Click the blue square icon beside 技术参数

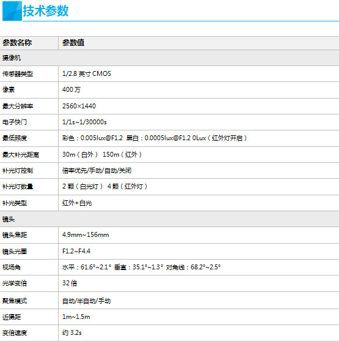tap(12, 11)
